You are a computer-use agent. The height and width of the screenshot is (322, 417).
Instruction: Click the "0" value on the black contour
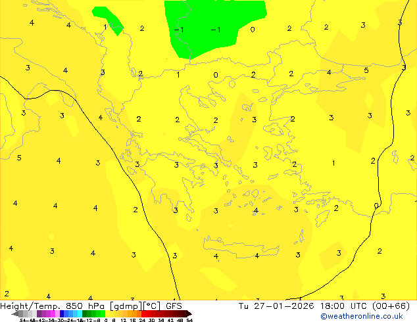click(376, 206)
